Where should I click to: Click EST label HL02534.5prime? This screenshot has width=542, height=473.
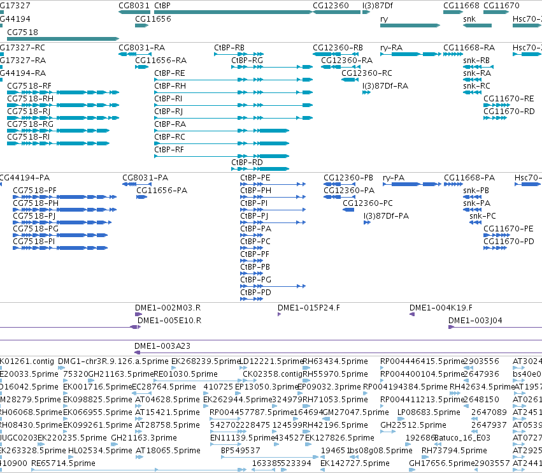pos(100,450)
